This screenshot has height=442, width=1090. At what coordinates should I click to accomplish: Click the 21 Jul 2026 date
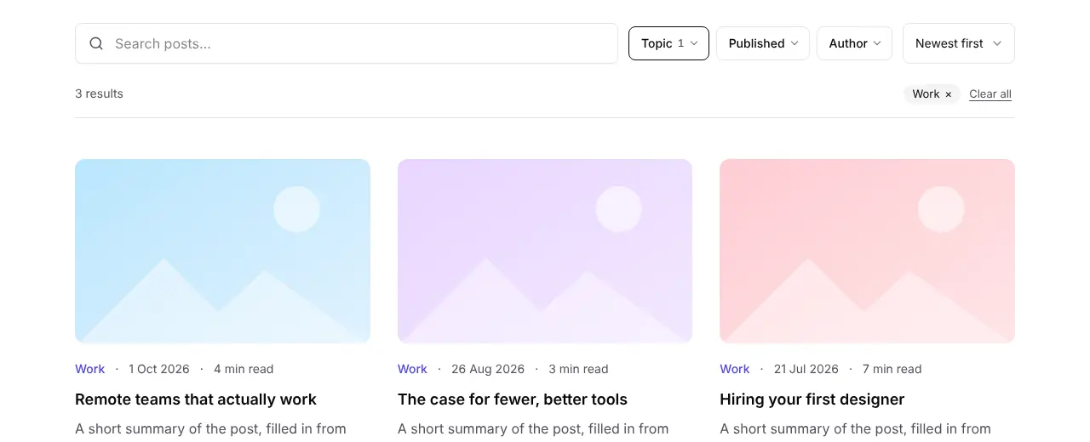point(806,369)
